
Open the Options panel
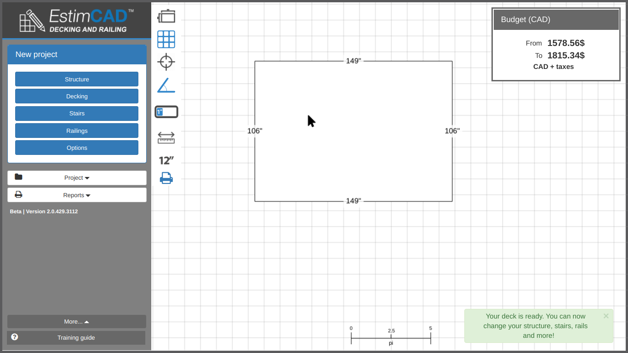tap(77, 148)
